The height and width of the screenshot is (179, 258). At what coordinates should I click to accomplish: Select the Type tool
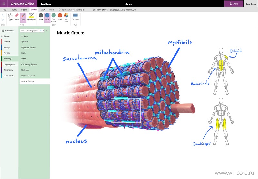tap(10, 17)
